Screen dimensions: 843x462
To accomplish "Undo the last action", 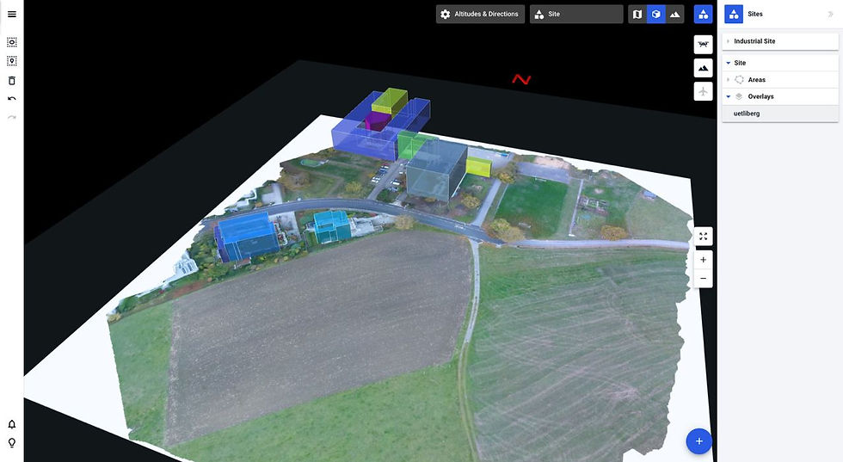I will pyautogui.click(x=12, y=99).
